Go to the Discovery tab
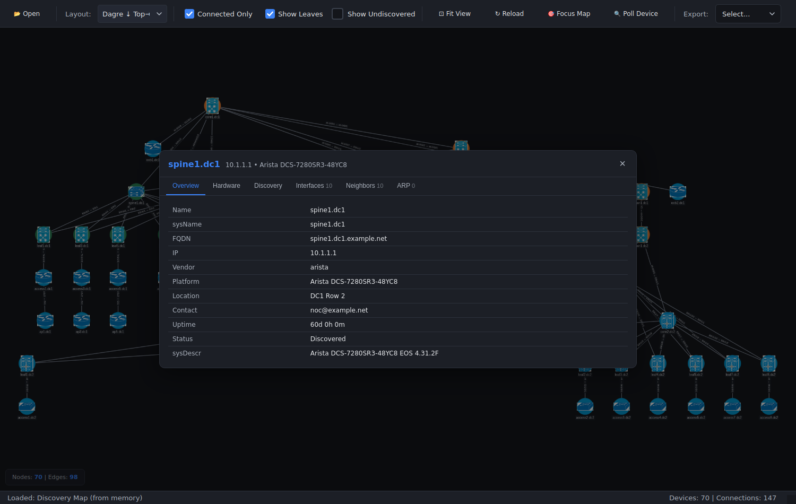796x504 pixels. pos(268,186)
